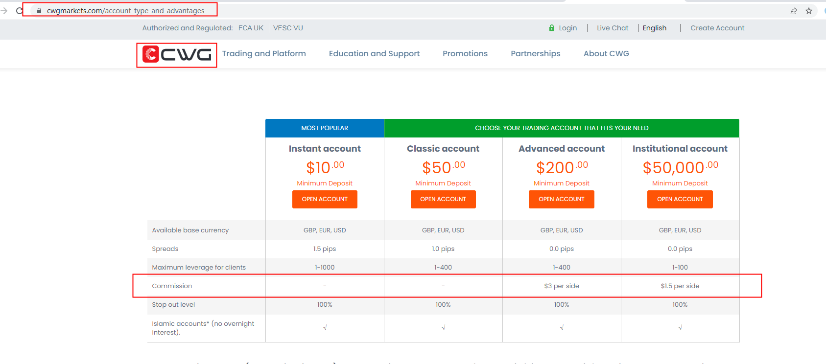Click the browser reload icon
Screen dimensions: 826x364
tap(19, 11)
